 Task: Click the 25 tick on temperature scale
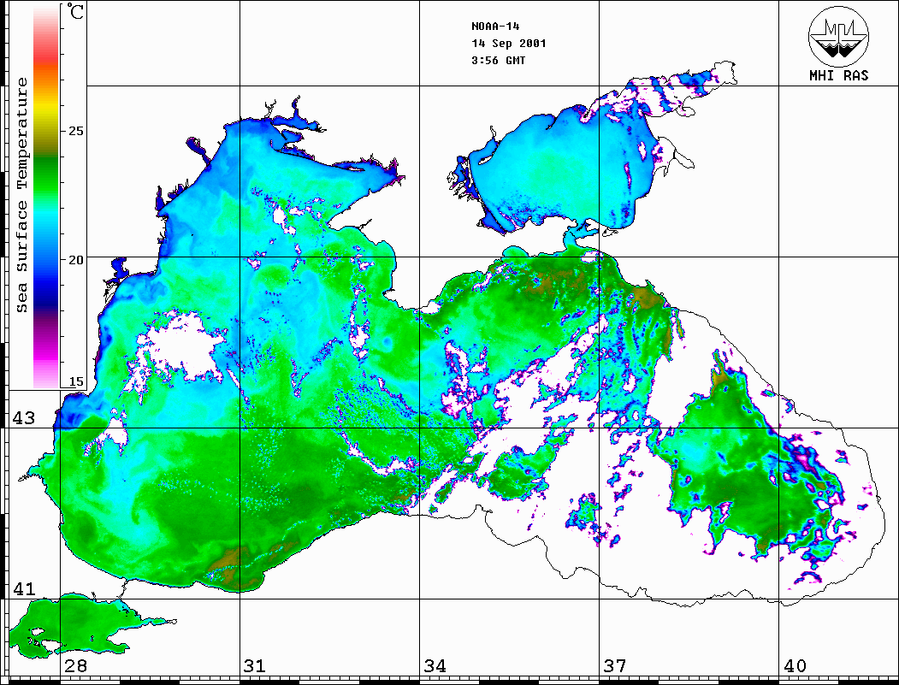pos(75,131)
